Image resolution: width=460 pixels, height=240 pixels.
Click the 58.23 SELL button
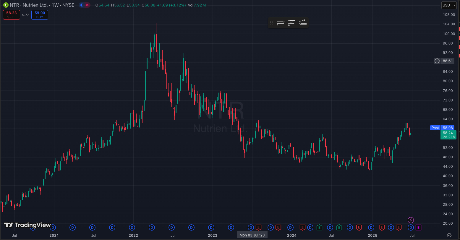[x=12, y=15]
